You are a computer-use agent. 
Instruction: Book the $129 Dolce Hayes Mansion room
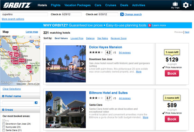(x=172, y=73)
